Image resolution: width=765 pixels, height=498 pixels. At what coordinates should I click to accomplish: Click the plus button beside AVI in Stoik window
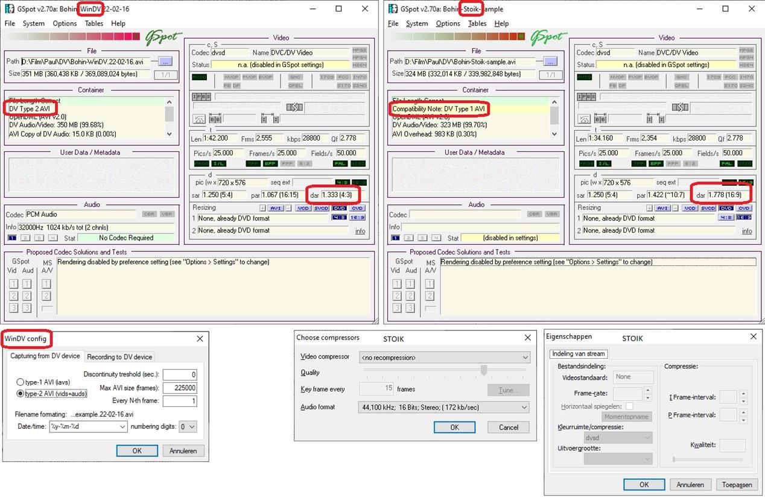click(x=649, y=208)
